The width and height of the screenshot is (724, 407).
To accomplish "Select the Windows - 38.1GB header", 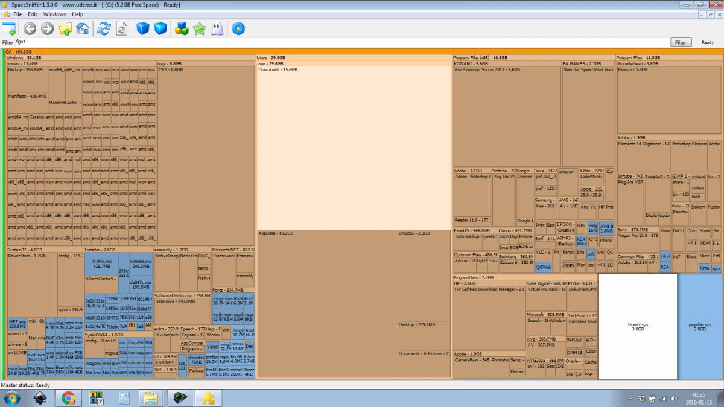I will (x=130, y=58).
